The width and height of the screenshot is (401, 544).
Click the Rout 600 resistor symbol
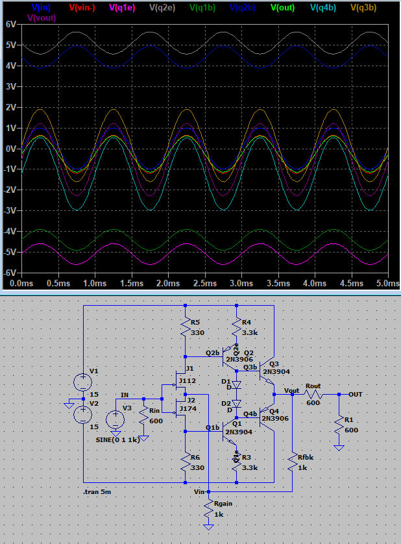tap(313, 394)
